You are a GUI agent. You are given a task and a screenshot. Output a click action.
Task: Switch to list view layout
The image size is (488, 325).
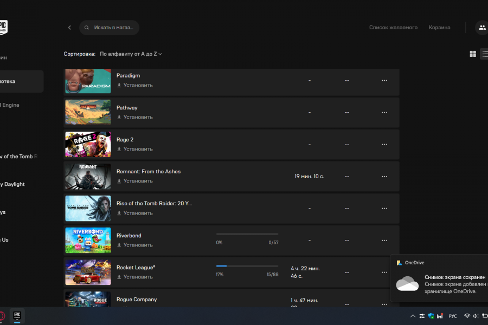tap(485, 54)
